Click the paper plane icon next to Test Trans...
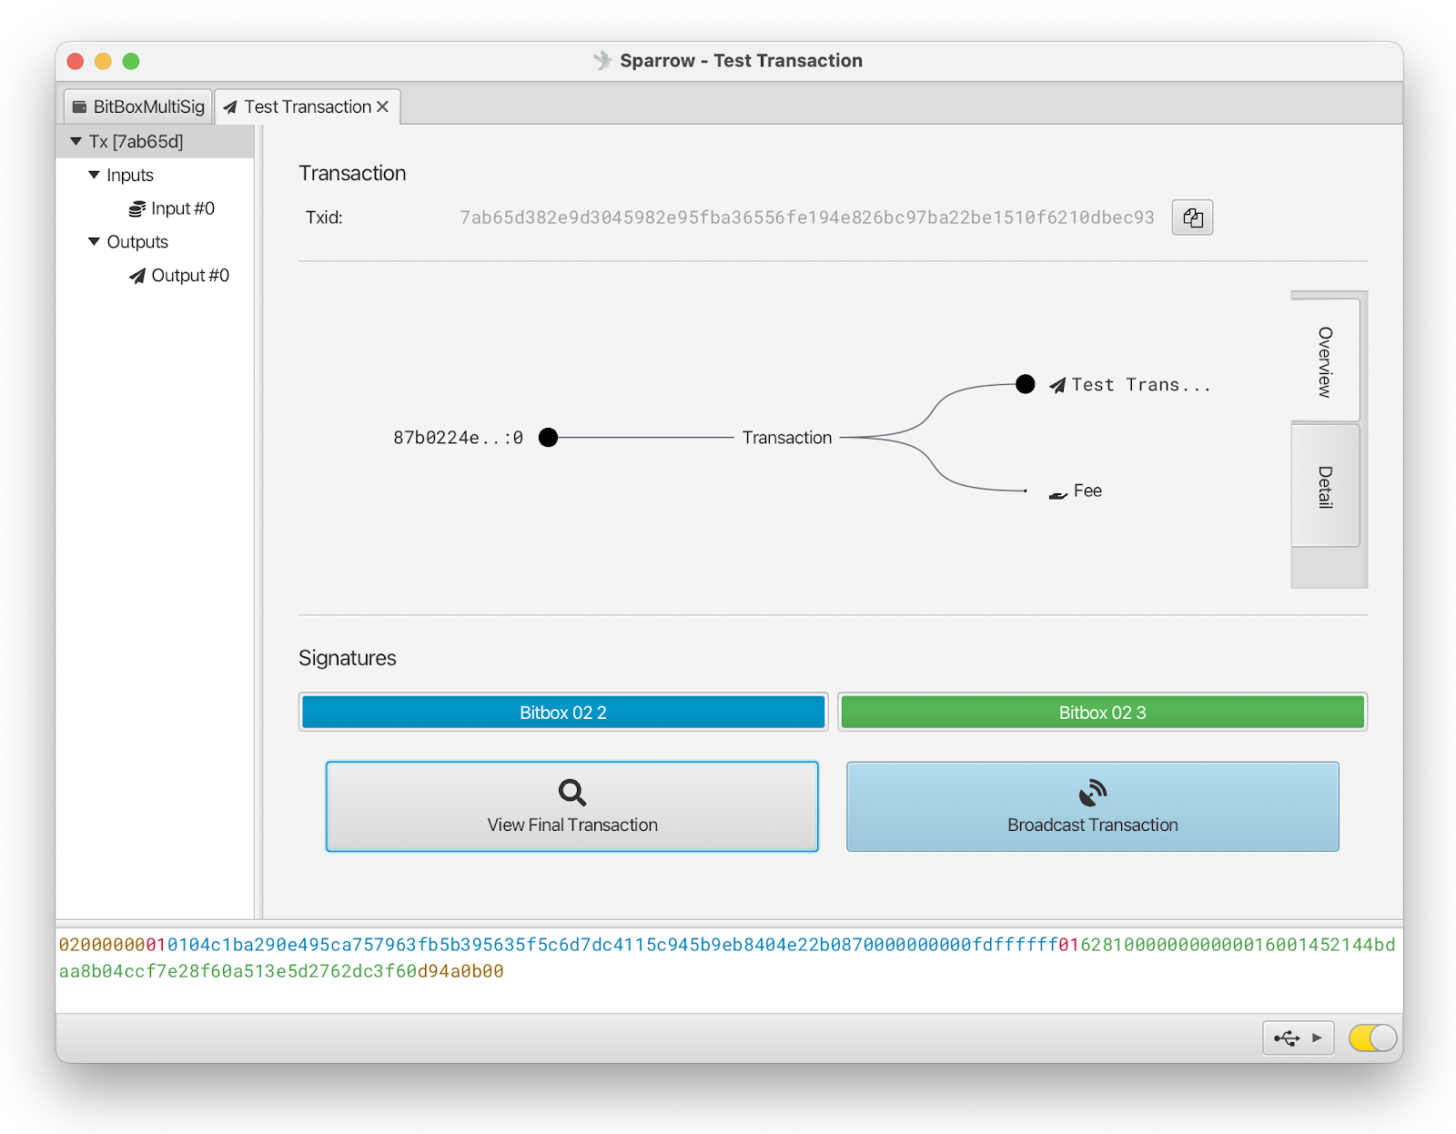This screenshot has width=1456, height=1134. point(1057,386)
